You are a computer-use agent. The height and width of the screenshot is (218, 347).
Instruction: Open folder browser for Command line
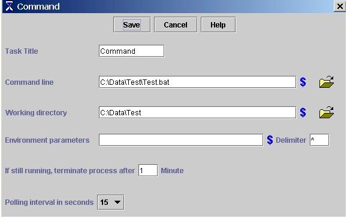[327, 82]
